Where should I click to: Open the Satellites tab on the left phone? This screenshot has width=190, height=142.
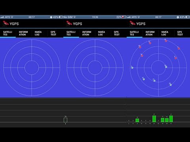[x=8, y=33]
